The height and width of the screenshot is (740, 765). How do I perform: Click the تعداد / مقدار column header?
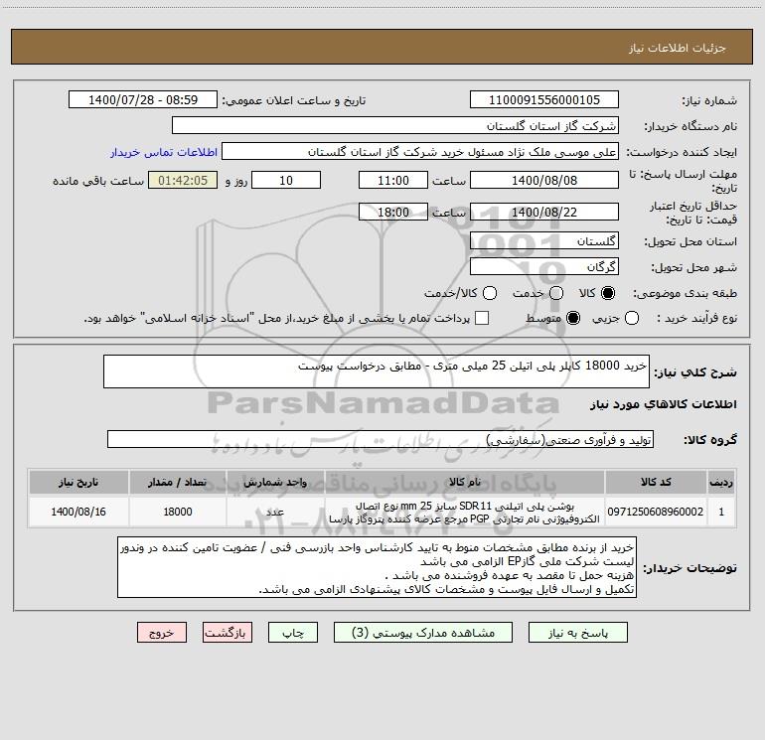(178, 482)
